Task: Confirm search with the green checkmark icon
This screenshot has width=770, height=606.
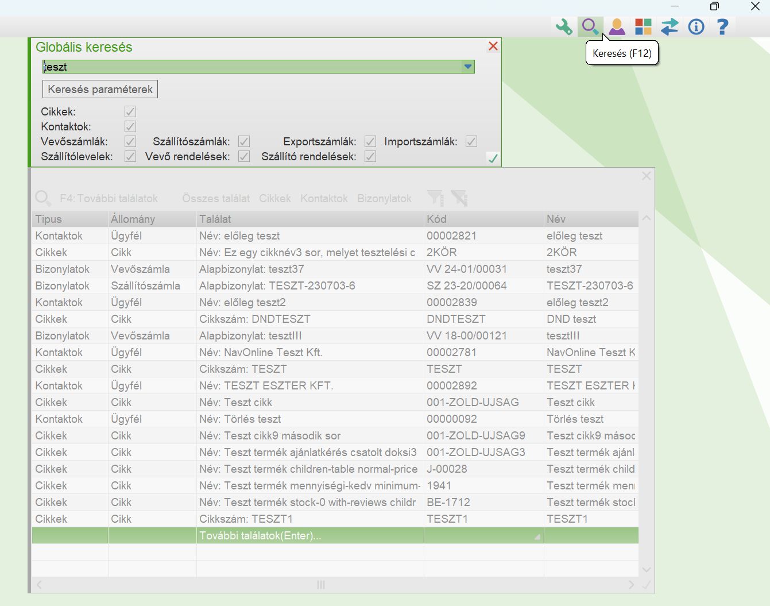Action: 493,158
